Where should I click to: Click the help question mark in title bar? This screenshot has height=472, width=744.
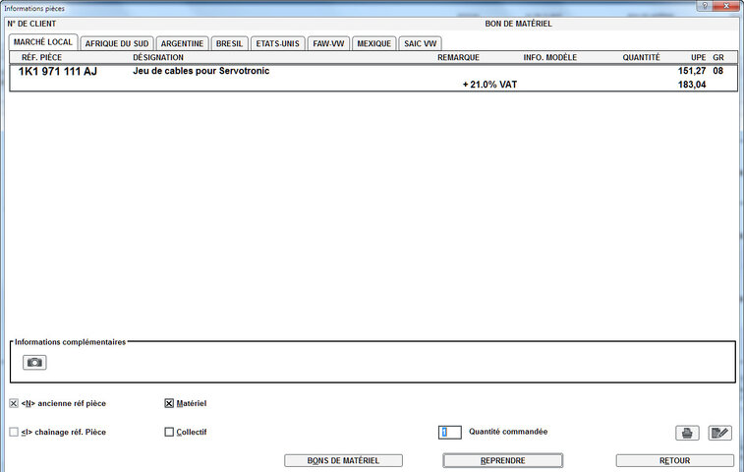pos(705,6)
